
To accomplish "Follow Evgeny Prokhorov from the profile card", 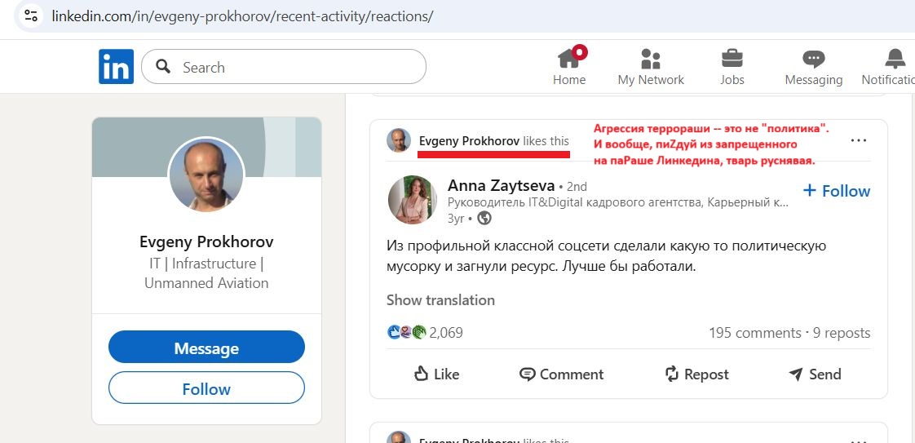I will click(206, 388).
